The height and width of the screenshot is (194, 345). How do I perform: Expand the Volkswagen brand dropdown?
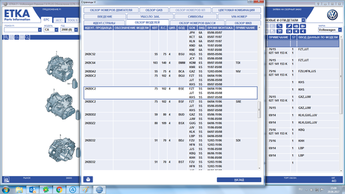tap(340, 30)
